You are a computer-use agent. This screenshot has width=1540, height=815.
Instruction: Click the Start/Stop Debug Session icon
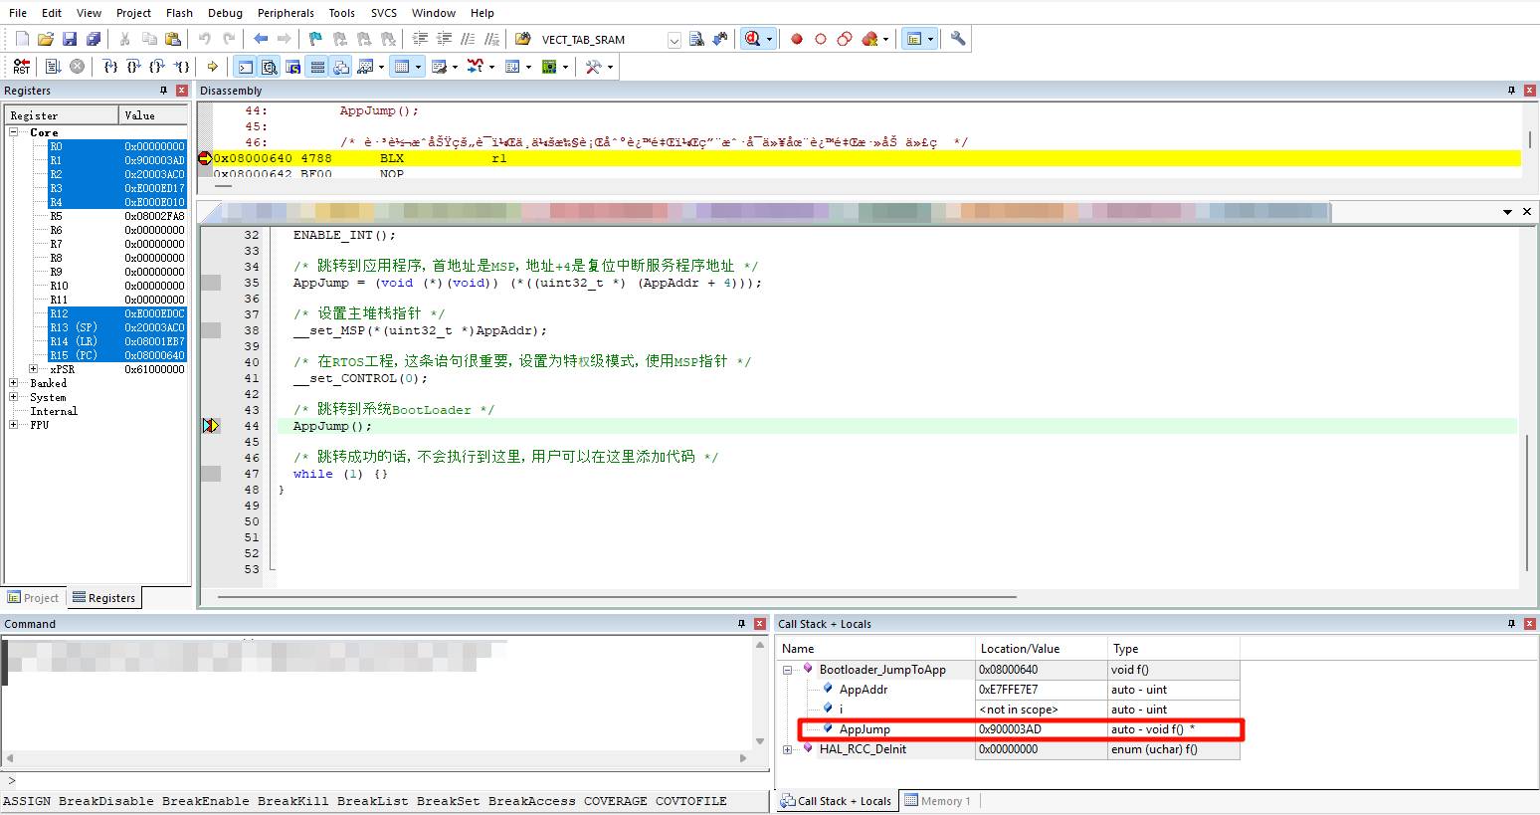pyautogui.click(x=753, y=39)
